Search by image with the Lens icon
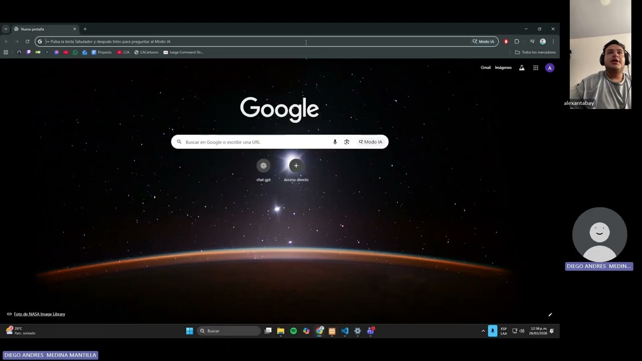The height and width of the screenshot is (361, 642). point(347,142)
